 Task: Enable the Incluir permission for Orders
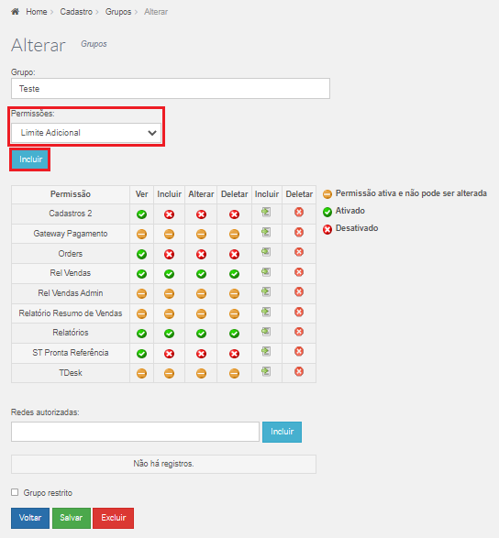tap(169, 255)
